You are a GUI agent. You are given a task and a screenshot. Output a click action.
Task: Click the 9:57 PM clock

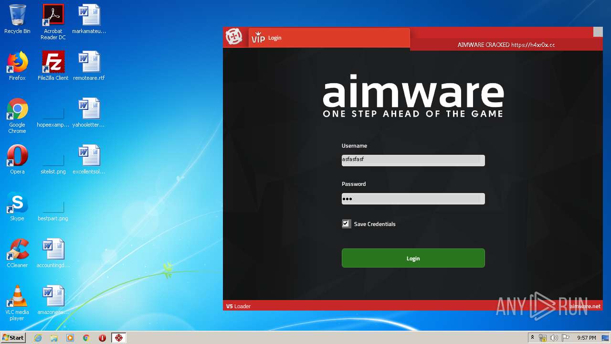click(587, 338)
